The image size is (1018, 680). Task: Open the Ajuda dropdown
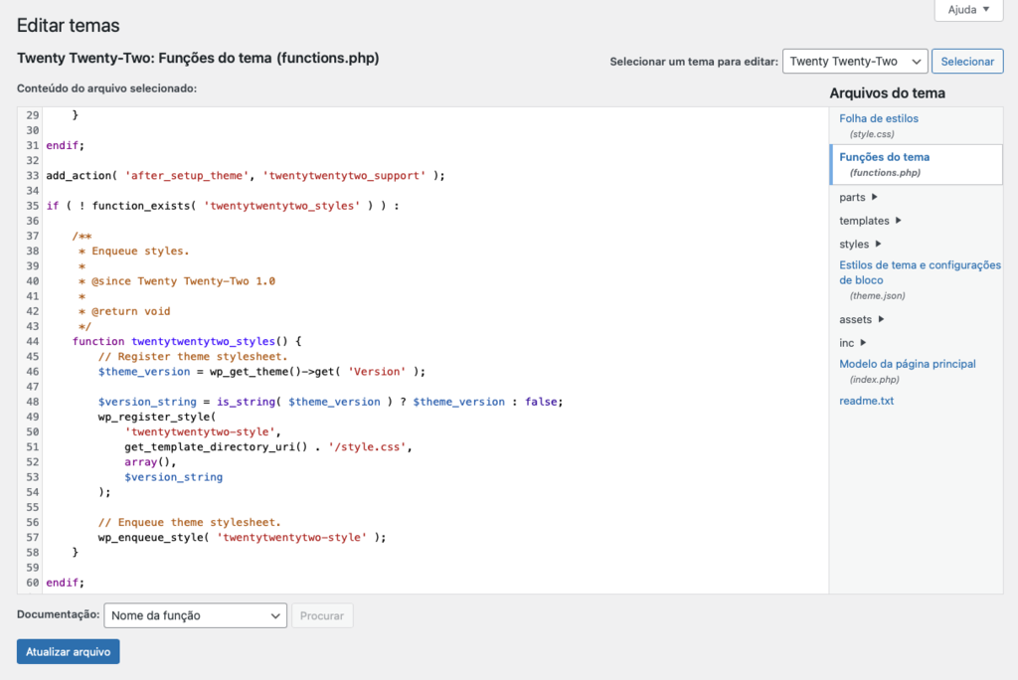click(x=968, y=10)
